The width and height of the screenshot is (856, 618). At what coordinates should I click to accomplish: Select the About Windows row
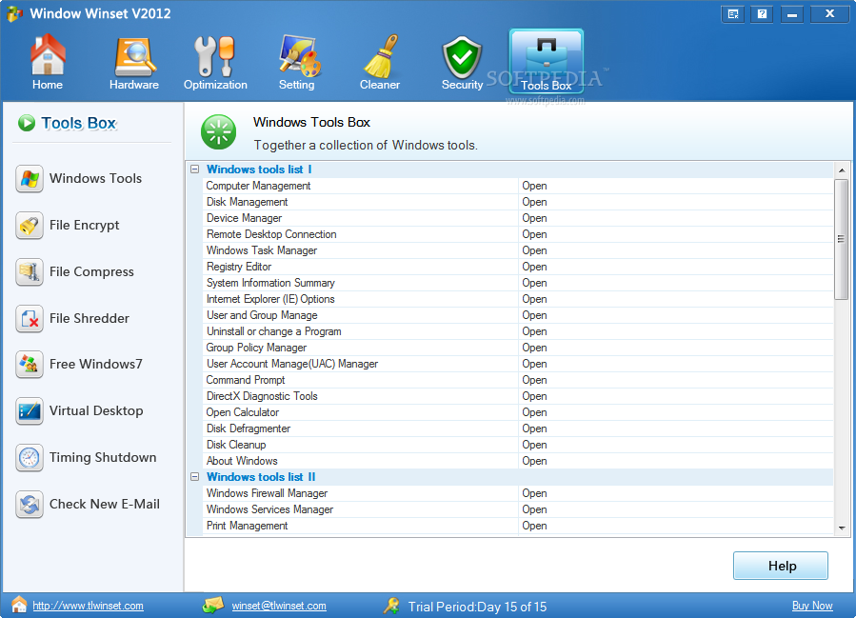518,461
